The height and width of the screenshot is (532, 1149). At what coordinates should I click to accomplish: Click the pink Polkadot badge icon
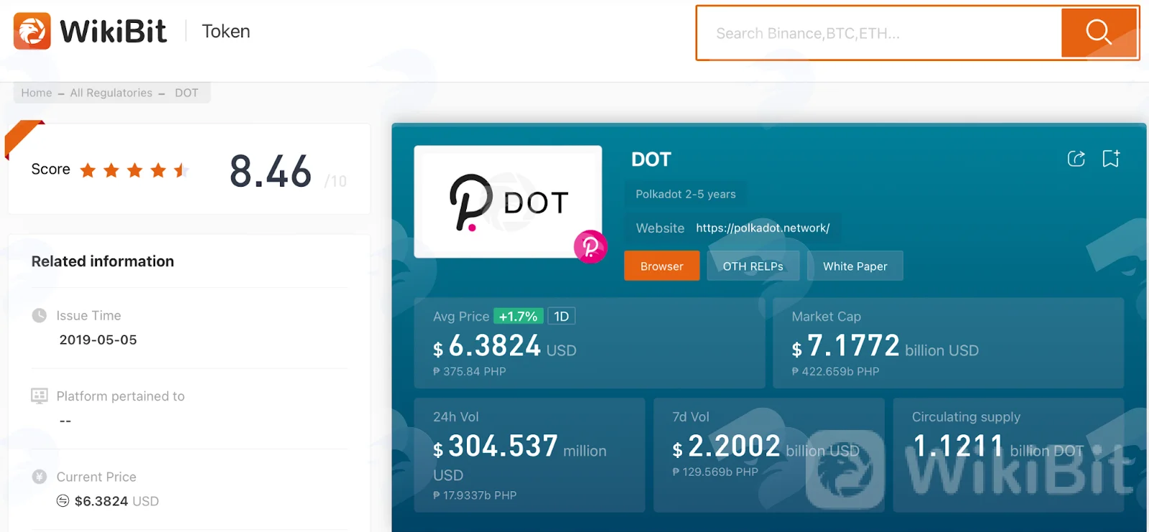click(590, 247)
